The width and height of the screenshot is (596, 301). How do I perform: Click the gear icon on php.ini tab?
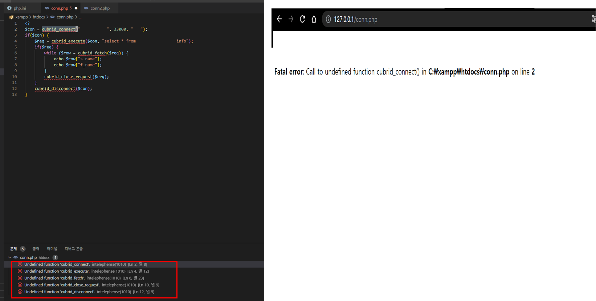click(9, 8)
